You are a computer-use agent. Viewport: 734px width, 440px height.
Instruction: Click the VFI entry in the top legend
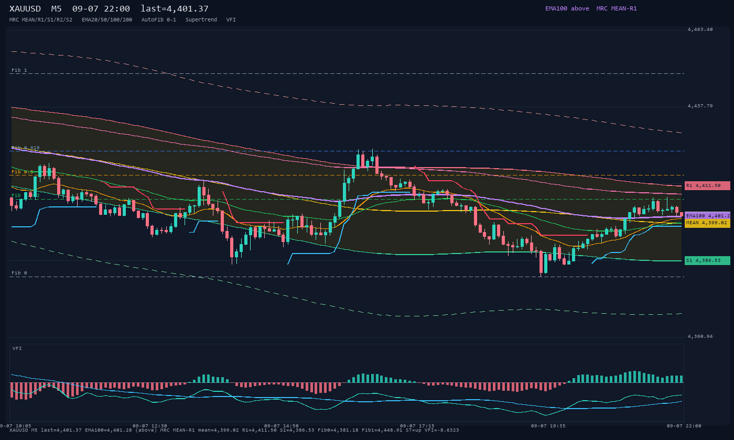[x=231, y=20]
